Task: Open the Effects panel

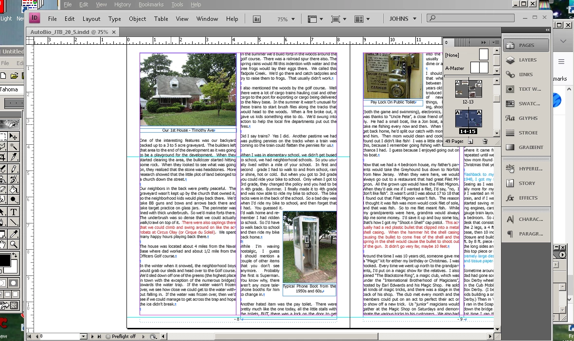Action: pyautogui.click(x=526, y=198)
